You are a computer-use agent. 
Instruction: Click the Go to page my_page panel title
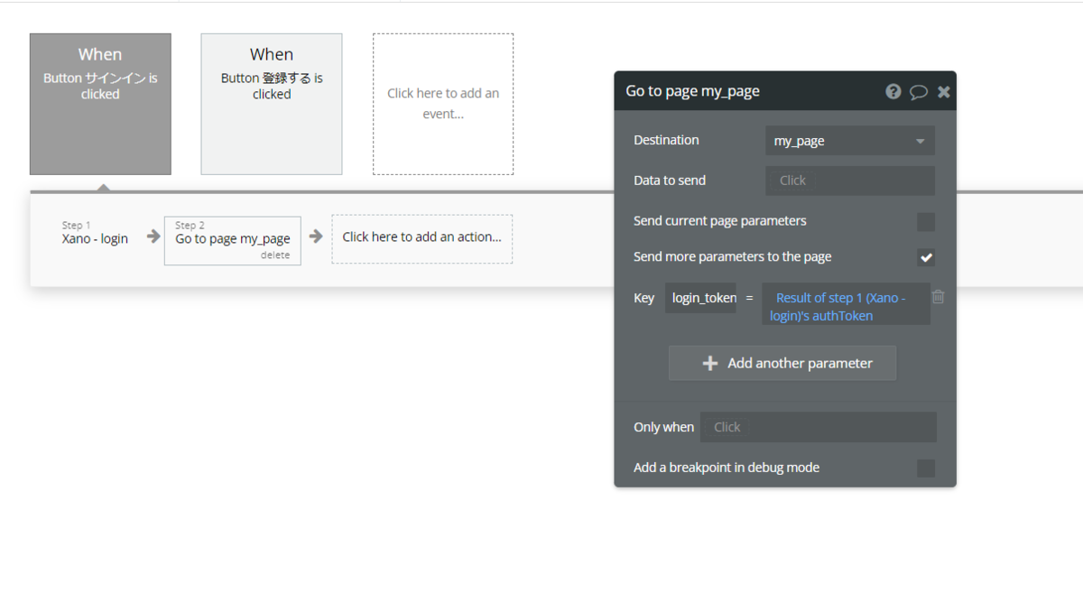pos(693,91)
